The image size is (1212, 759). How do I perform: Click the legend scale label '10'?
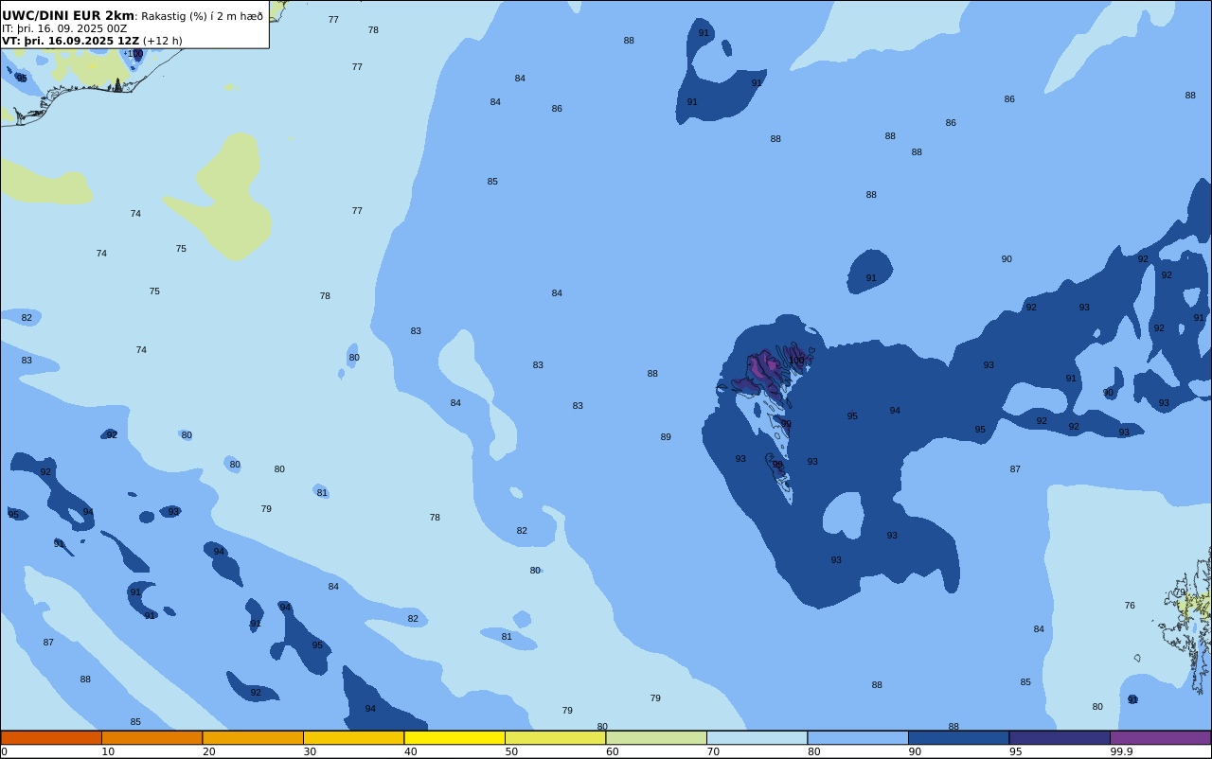108,751
